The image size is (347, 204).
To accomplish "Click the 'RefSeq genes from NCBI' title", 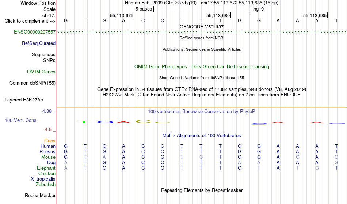I will 202,38.
